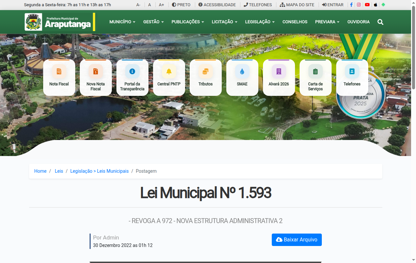This screenshot has width=416, height=263.
Task: Open the Telefones shortcut card
Action: (x=352, y=78)
